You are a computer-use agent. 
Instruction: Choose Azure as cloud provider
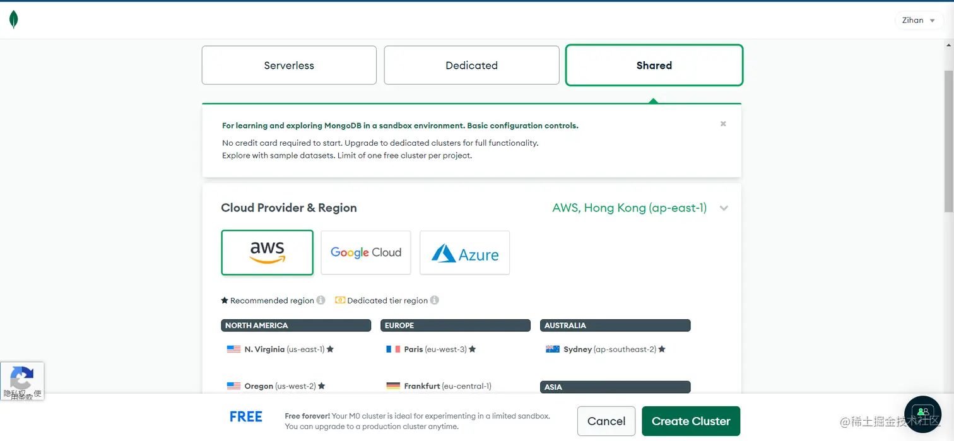click(x=465, y=252)
